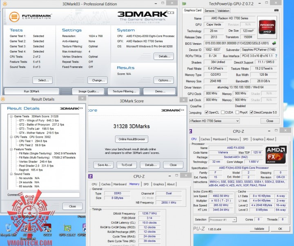Collapse the Sound Tests tree node
The height and width of the screenshot is (246, 294).
pyautogui.click(x=11, y=174)
